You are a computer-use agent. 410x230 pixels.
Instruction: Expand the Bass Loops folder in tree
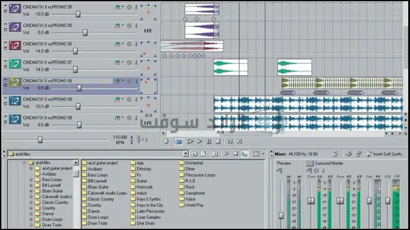(x=31, y=180)
